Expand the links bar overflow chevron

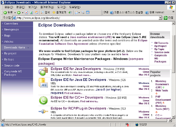173,12
